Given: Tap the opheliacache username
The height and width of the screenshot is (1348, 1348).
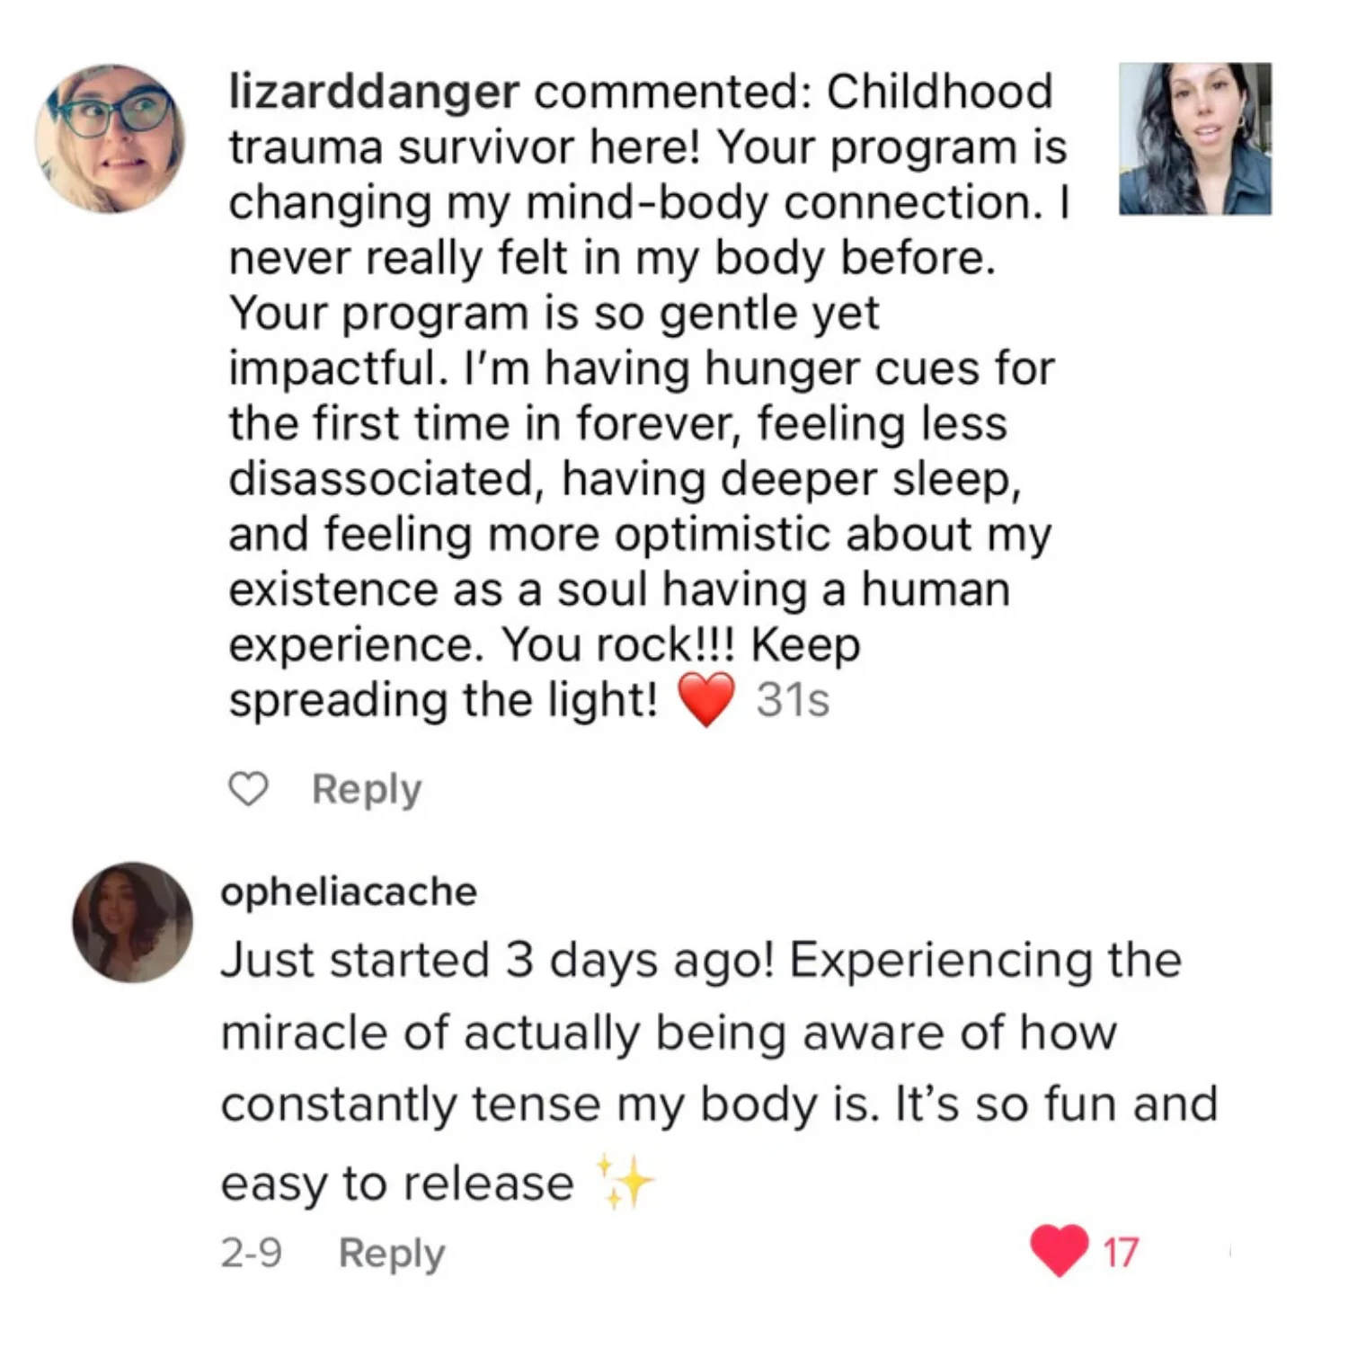Looking at the screenshot, I should tap(349, 891).
